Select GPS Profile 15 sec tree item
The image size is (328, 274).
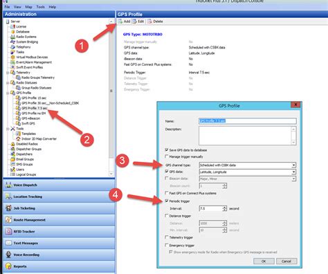pyautogui.click(x=34, y=98)
